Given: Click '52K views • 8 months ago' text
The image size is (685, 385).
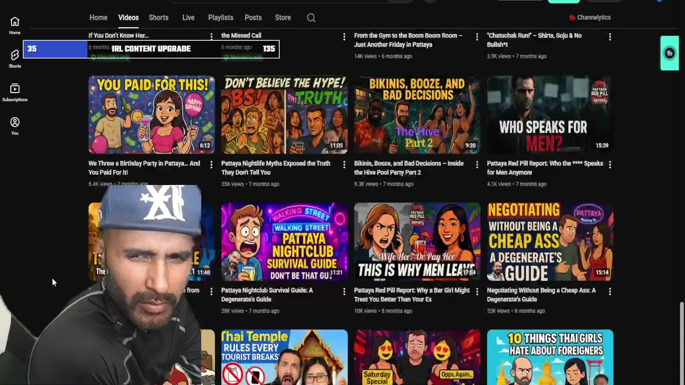Looking at the screenshot, I should point(516,311).
